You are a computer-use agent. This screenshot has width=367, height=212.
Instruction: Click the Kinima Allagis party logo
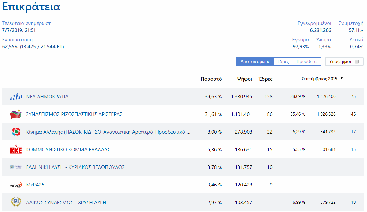coord(16,132)
